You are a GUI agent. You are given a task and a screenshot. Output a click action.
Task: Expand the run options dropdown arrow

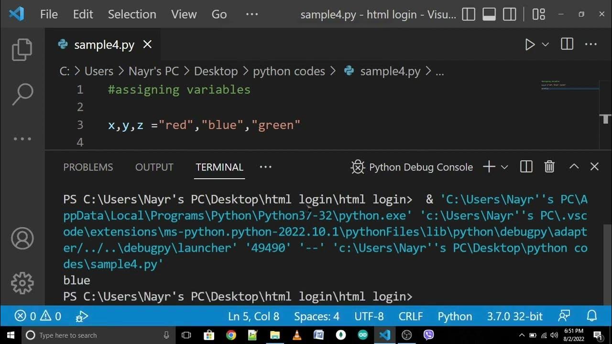click(545, 44)
